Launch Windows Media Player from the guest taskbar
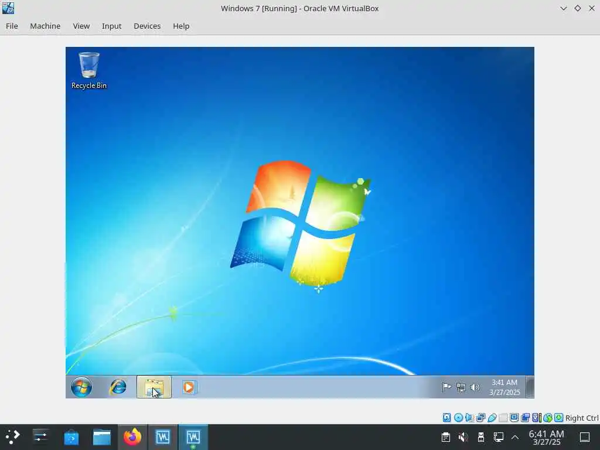The height and width of the screenshot is (450, 600). (x=189, y=387)
